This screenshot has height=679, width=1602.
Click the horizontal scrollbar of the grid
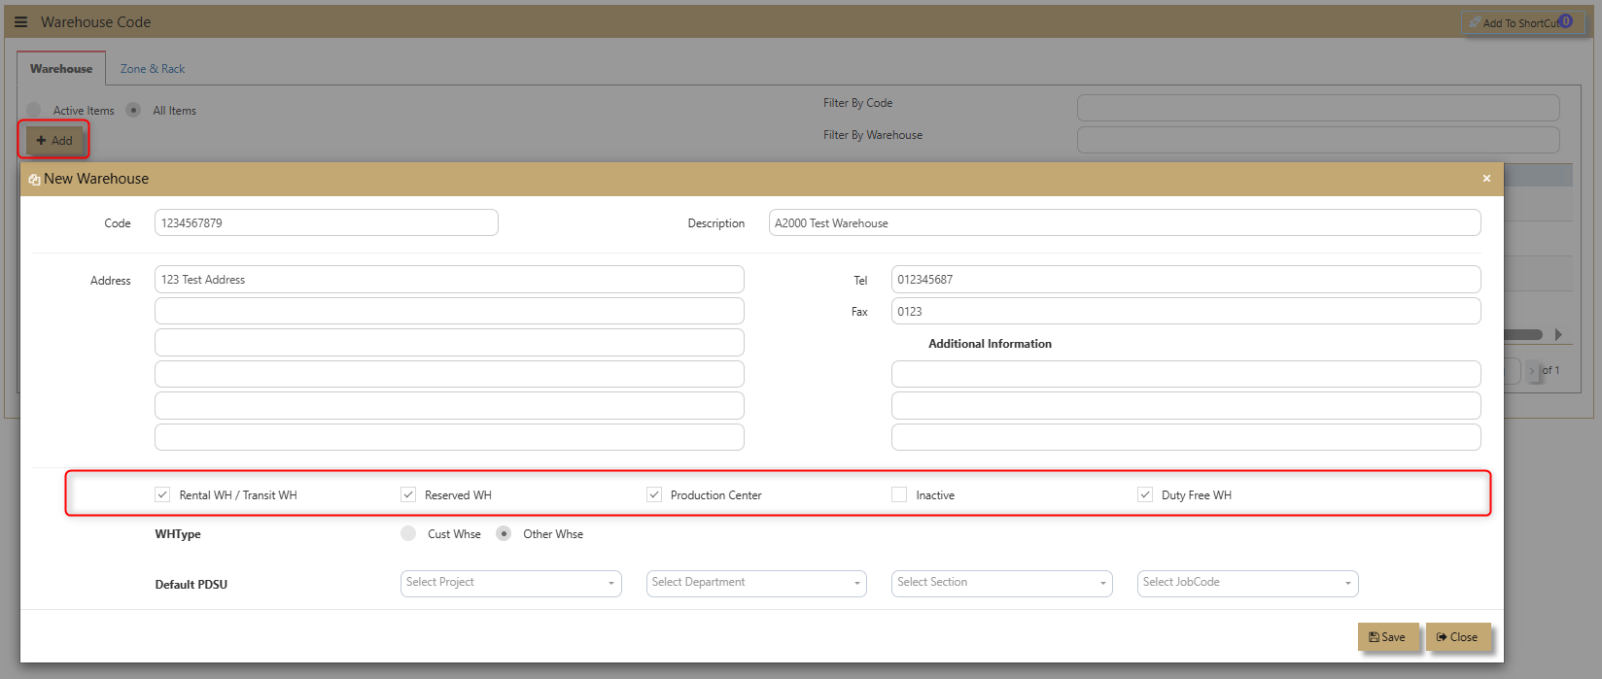coord(1522,334)
